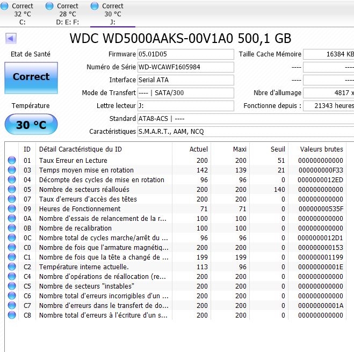Viewport: 354px width, 352px height.
Task: Click the previous disk arrow icon
Action: tap(11, 39)
